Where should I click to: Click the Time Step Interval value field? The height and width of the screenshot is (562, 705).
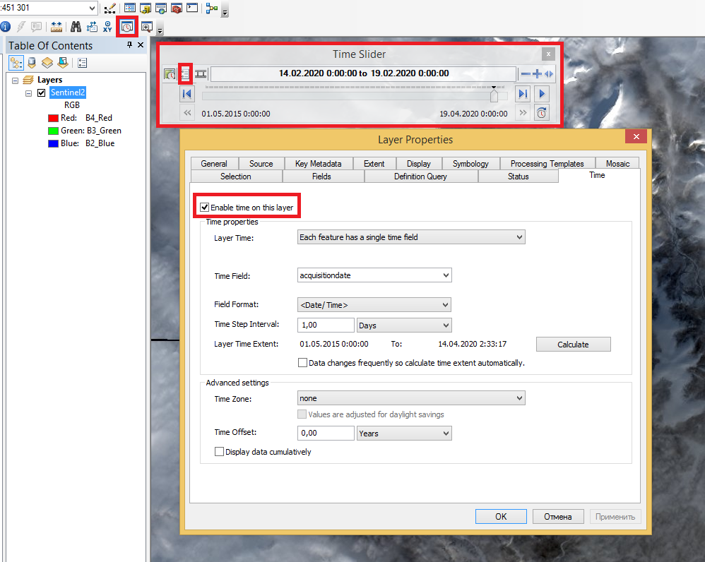326,325
